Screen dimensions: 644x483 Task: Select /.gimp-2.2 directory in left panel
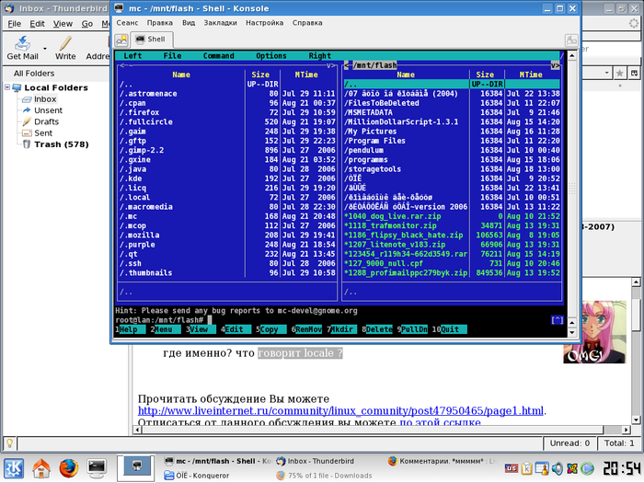[x=227, y=150]
